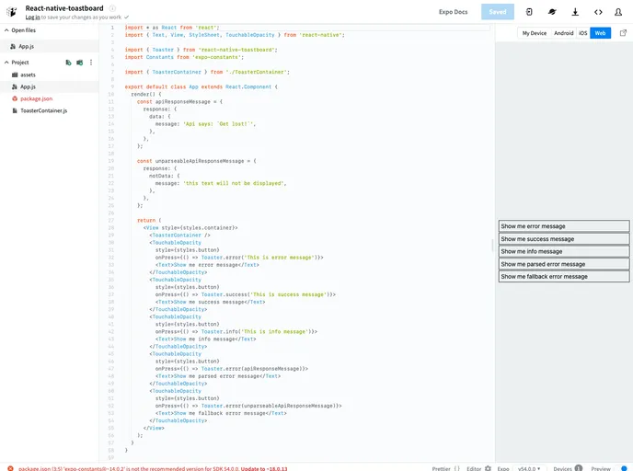Viewport: 633px width, 471px height.
Task: Run Prettier with the braces icon
Action: (456, 468)
